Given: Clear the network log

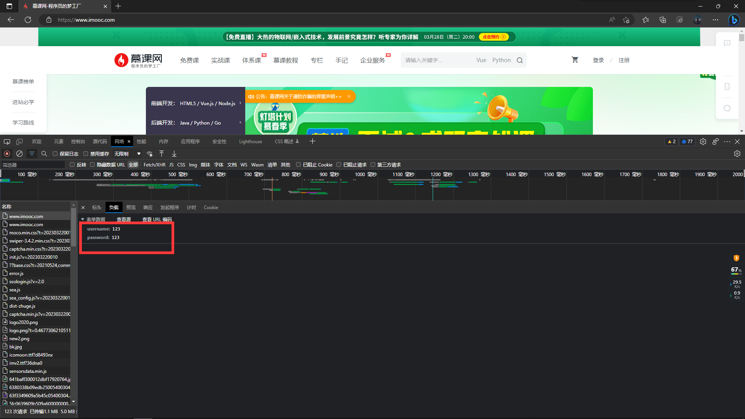Looking at the screenshot, I should pos(19,154).
